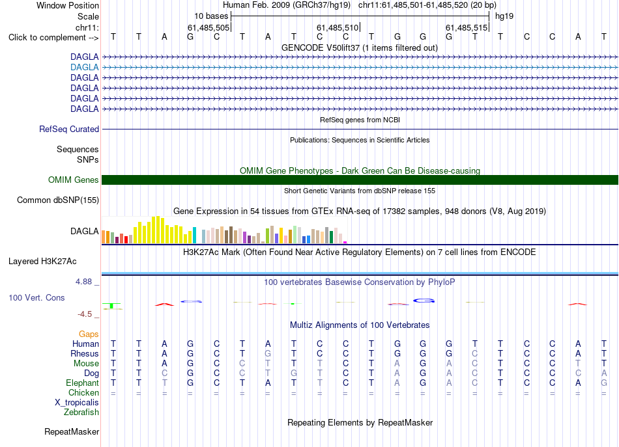This screenshot has width=619, height=447.
Task: Click the 61,485,515 ruler position
Action: click(467, 27)
